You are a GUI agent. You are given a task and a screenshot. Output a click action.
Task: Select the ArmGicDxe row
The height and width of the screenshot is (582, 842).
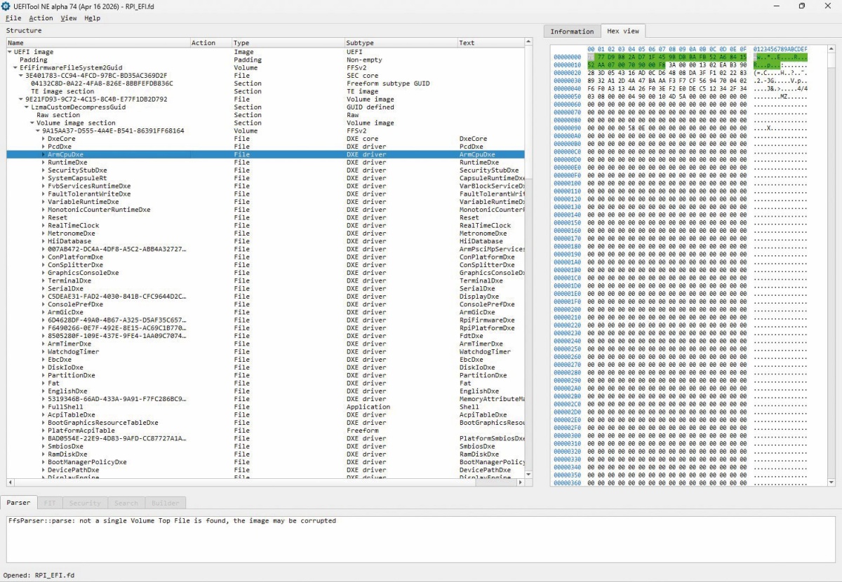pos(265,312)
